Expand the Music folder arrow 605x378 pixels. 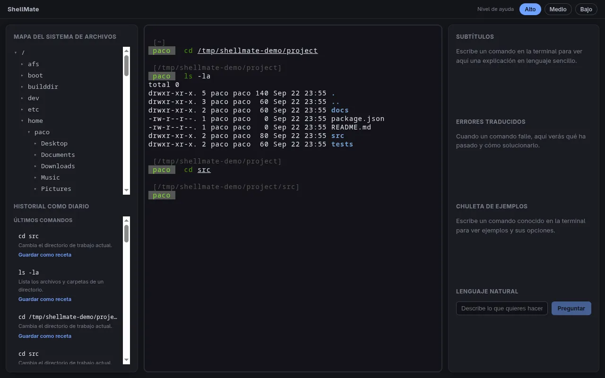pyautogui.click(x=35, y=178)
